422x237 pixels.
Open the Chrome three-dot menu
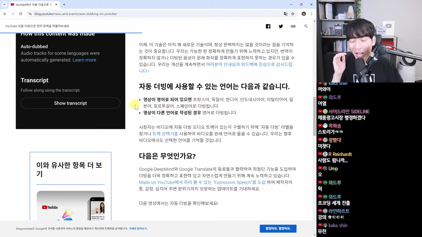(x=311, y=14)
